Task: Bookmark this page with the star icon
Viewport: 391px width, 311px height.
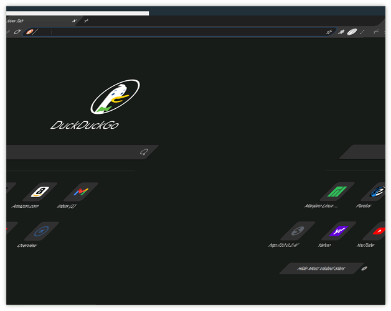Action: coord(329,32)
